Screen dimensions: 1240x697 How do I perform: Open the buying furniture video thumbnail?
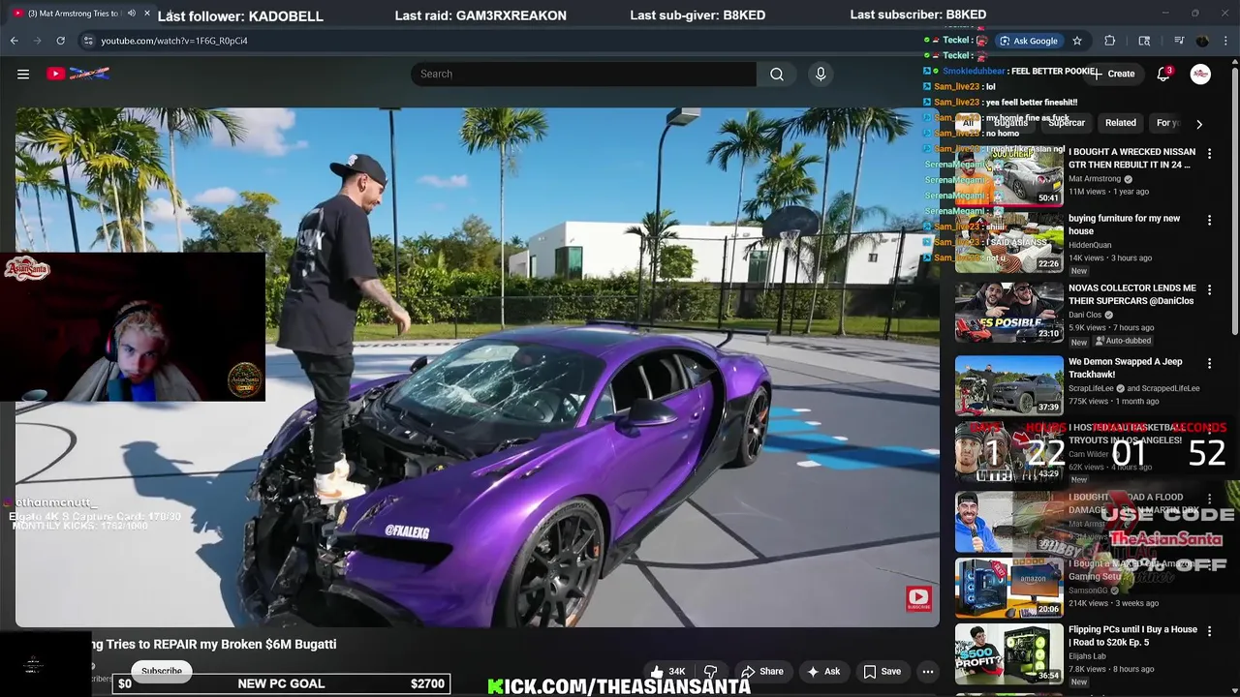tap(1009, 242)
